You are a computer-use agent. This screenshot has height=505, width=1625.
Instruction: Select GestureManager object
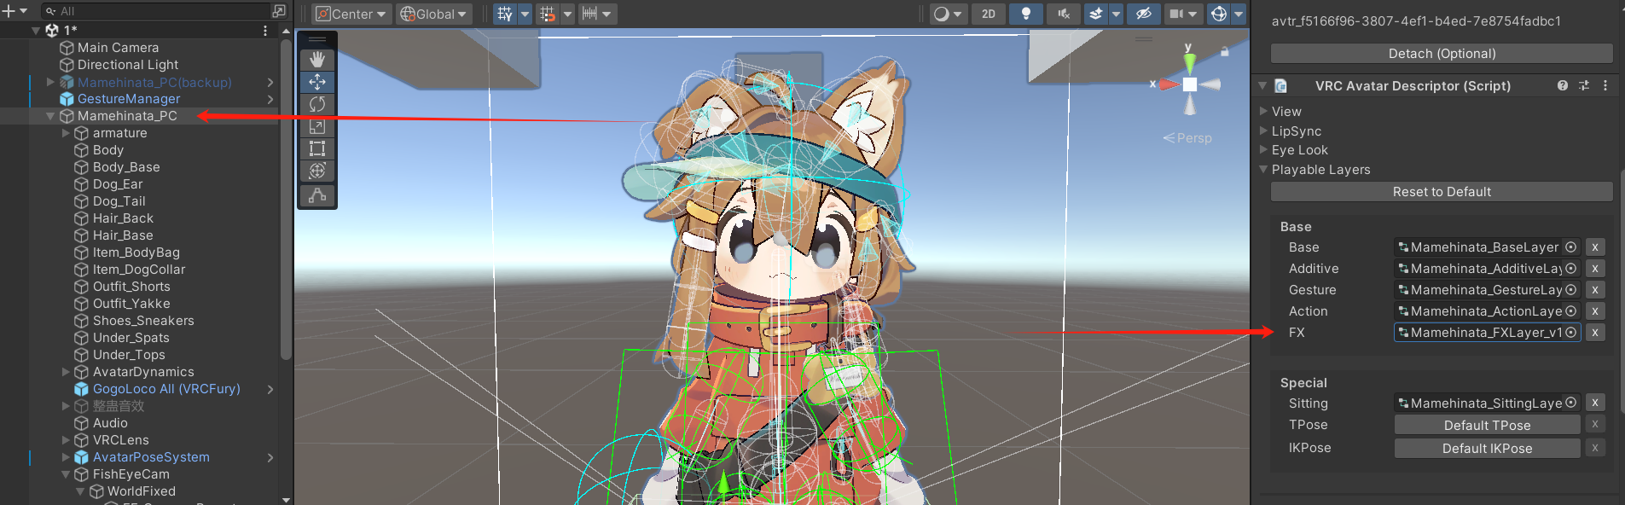click(129, 99)
